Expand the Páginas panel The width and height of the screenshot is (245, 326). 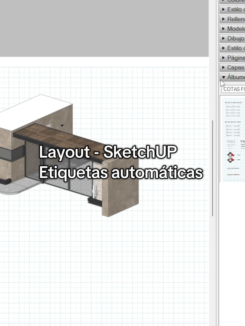click(232, 58)
